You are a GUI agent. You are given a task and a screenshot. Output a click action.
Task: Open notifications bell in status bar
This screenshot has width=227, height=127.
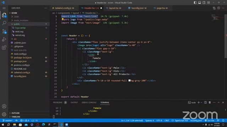tap(223, 120)
